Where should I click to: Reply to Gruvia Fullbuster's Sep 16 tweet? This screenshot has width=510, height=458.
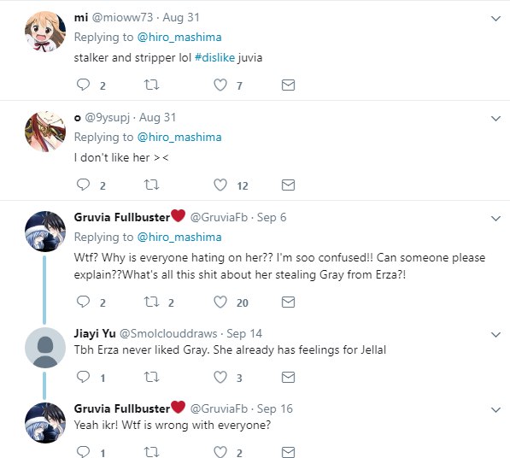tap(83, 451)
